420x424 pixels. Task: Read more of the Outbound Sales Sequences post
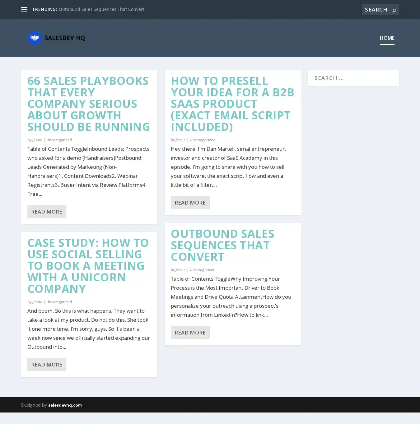coord(190,332)
